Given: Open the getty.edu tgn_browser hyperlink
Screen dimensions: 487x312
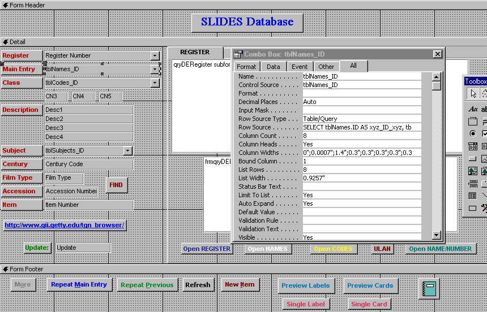Looking at the screenshot, I should [65, 225].
